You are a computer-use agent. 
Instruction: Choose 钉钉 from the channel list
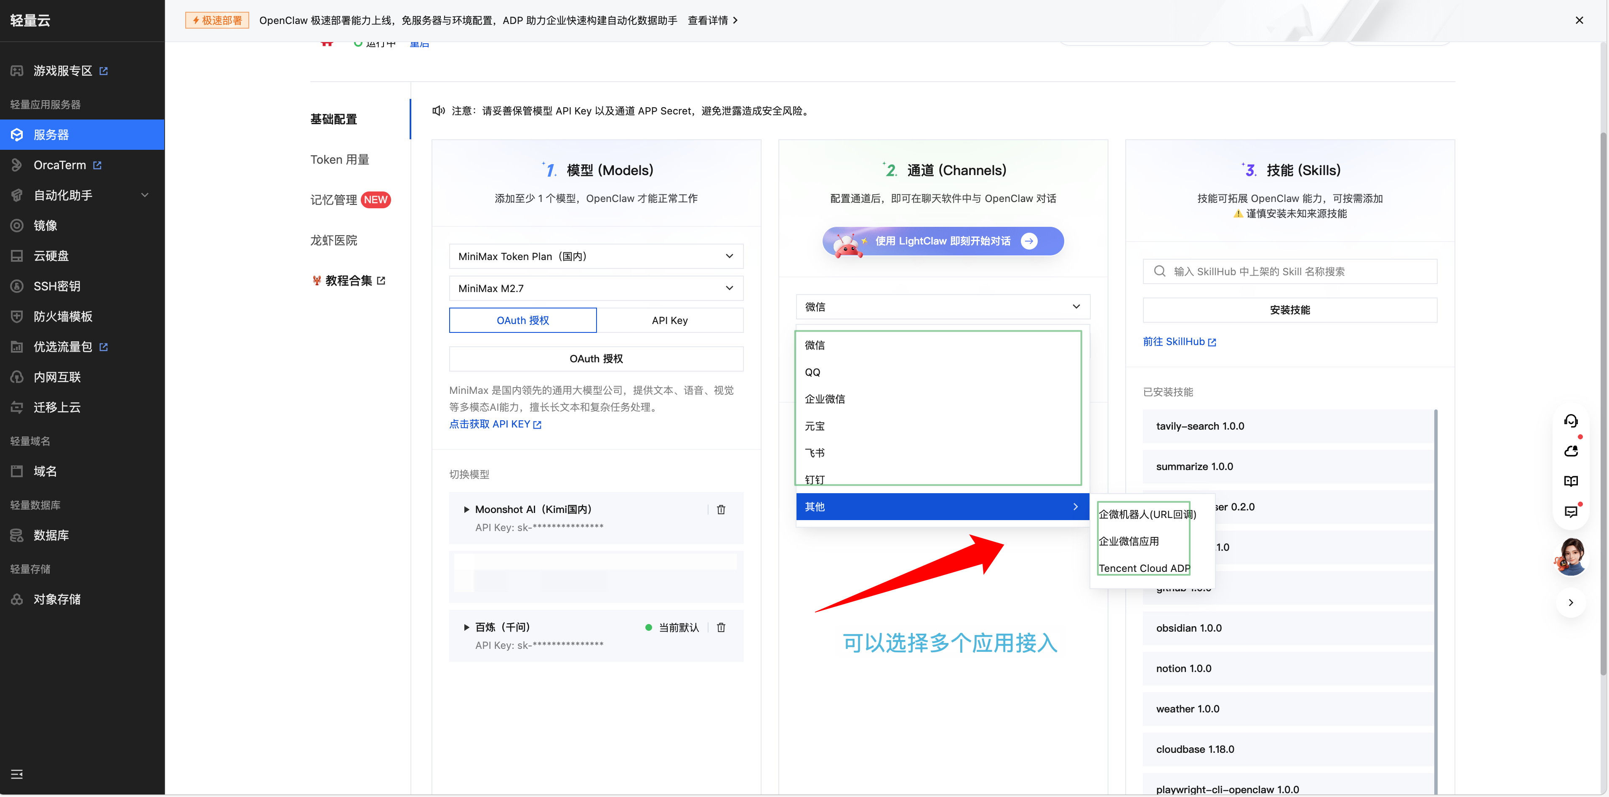943,480
